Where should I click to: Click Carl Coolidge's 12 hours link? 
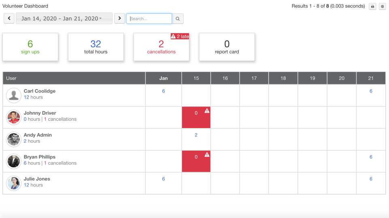click(33, 97)
